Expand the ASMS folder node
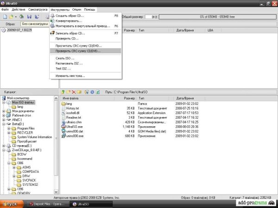This screenshot has height=208, width=278. [14, 167]
